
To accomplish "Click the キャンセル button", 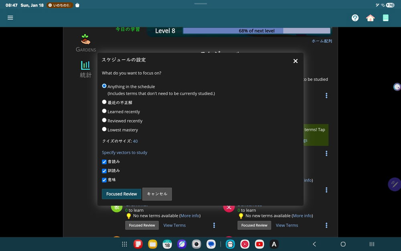I will (x=157, y=194).
